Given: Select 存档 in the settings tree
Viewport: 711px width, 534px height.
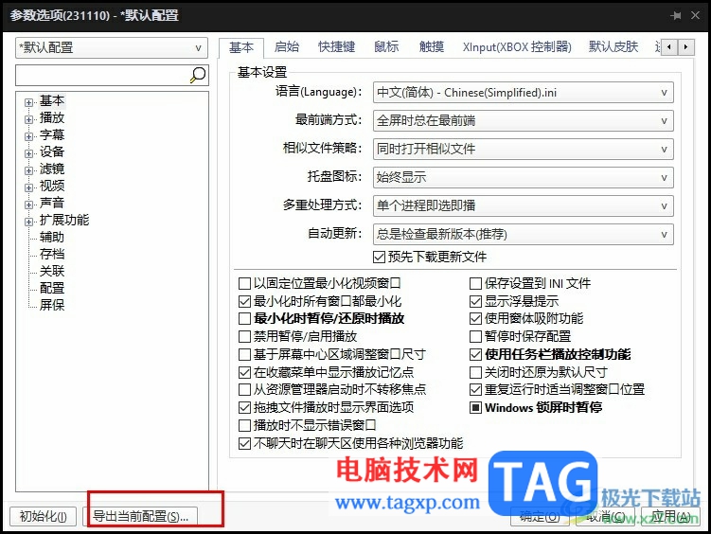Looking at the screenshot, I should [x=52, y=254].
